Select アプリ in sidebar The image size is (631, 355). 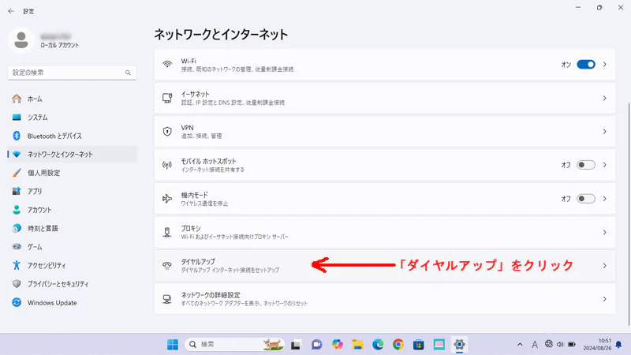[73, 192]
